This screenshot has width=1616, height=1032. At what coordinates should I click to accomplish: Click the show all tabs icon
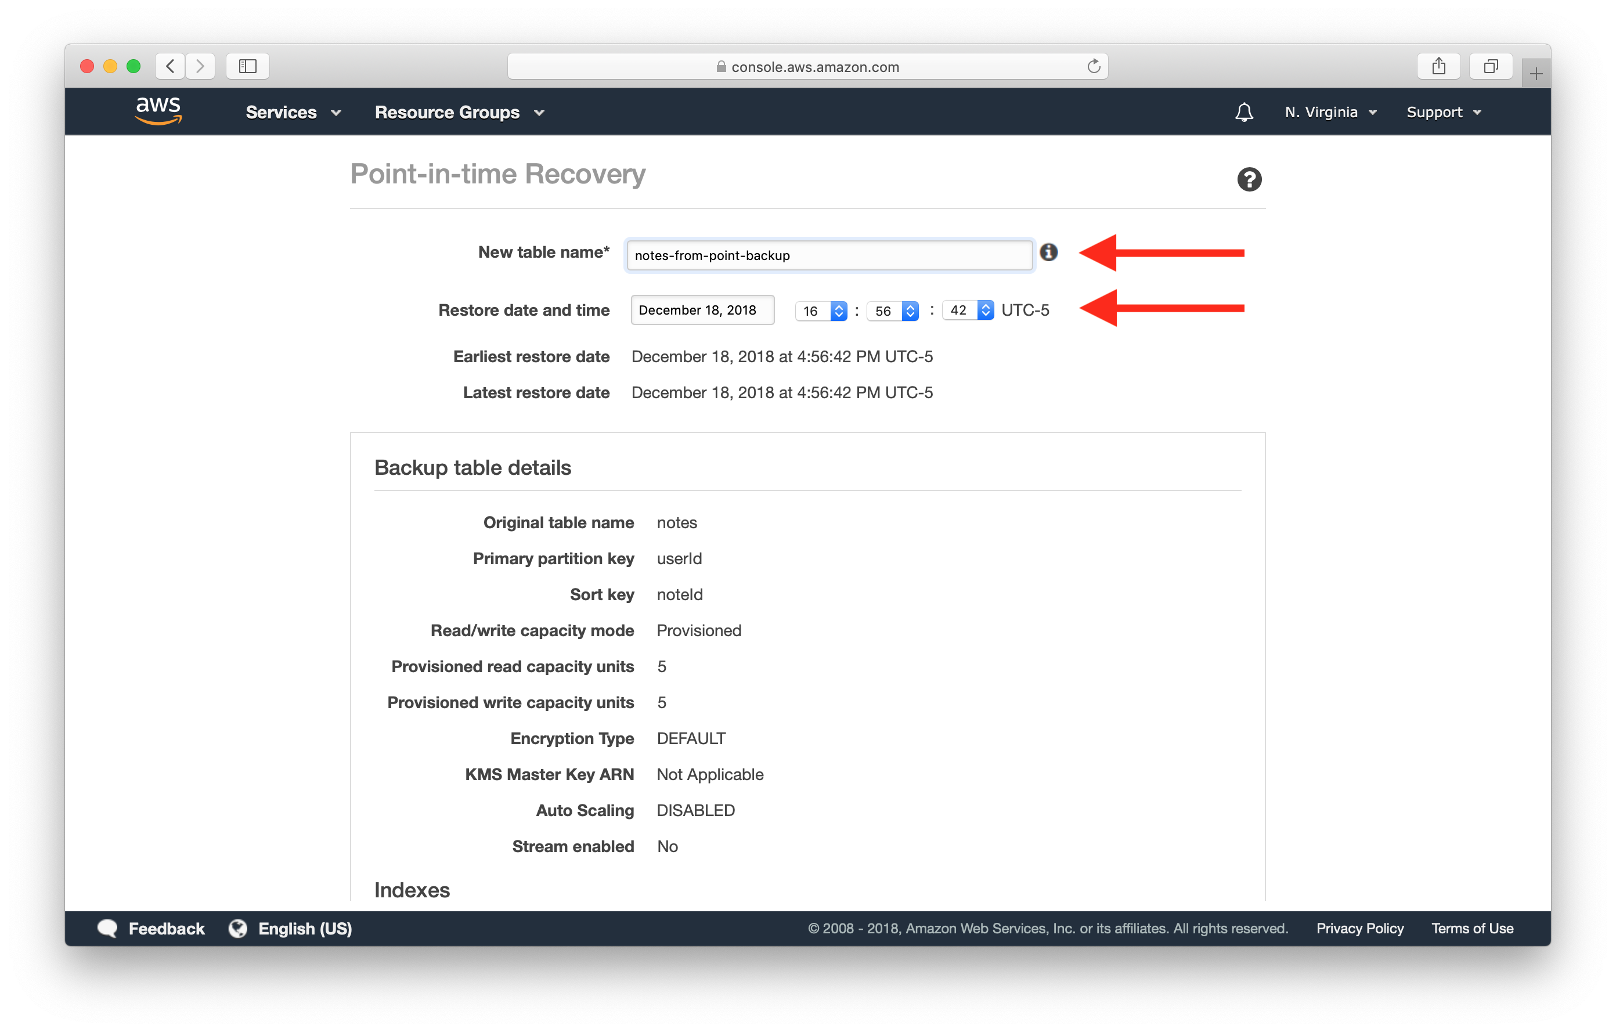[1491, 66]
